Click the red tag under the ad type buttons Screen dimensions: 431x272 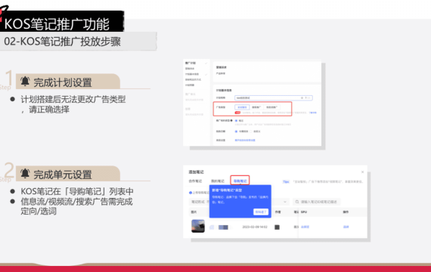click(x=237, y=113)
